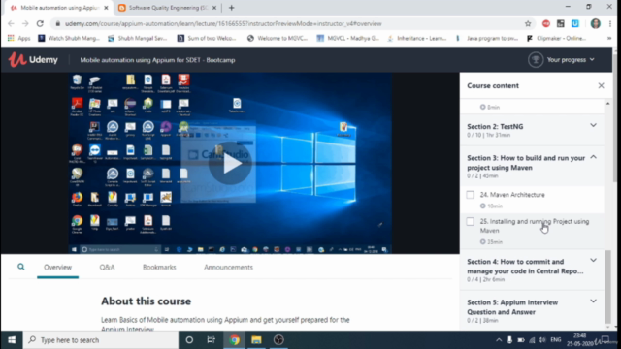Open lecture 24. Maven Architecture
Image resolution: width=621 pixels, height=349 pixels.
pyautogui.click(x=512, y=195)
